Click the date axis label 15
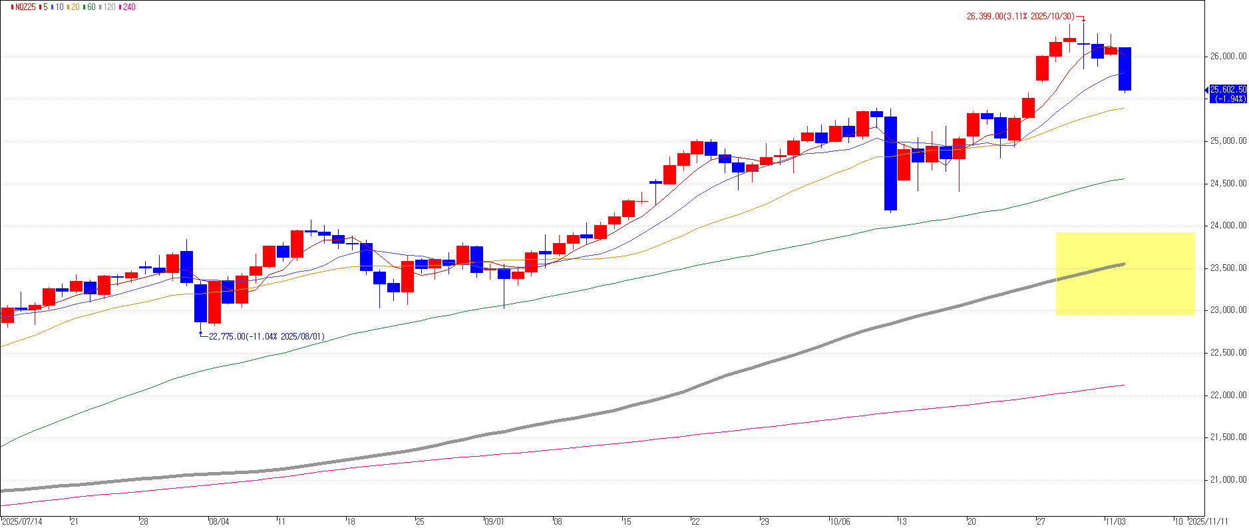 tap(627, 522)
